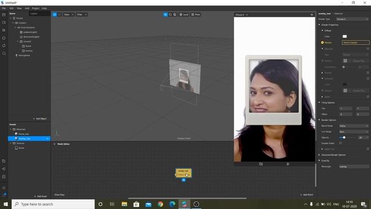
Task: Select the Rotate manipulator tool
Action: click(x=170, y=15)
